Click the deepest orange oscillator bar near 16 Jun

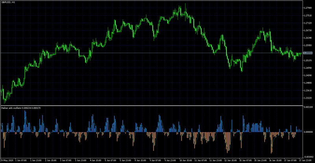272,142
